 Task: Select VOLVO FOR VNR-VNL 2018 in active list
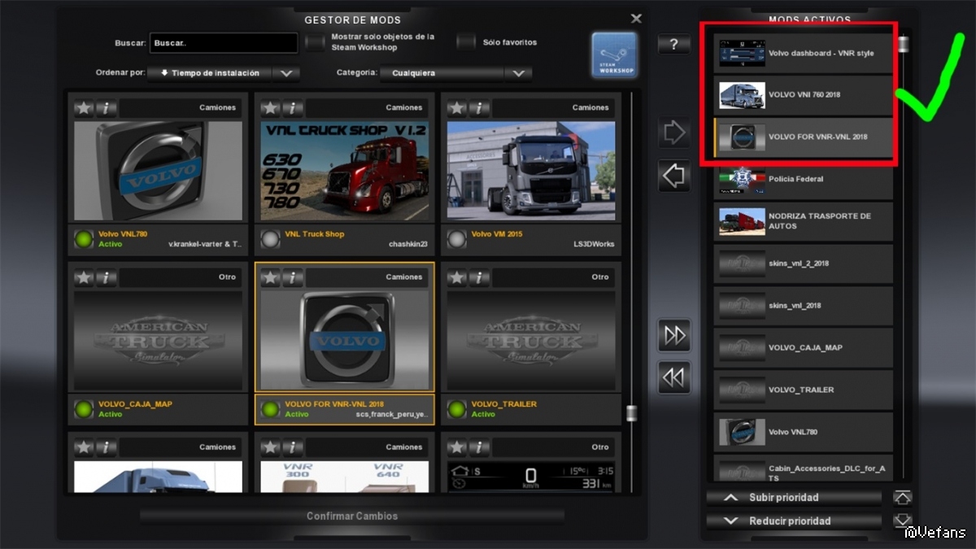click(x=804, y=137)
